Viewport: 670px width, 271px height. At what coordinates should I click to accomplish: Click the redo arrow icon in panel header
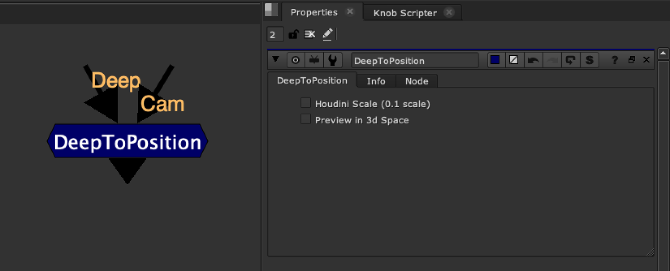tap(552, 60)
